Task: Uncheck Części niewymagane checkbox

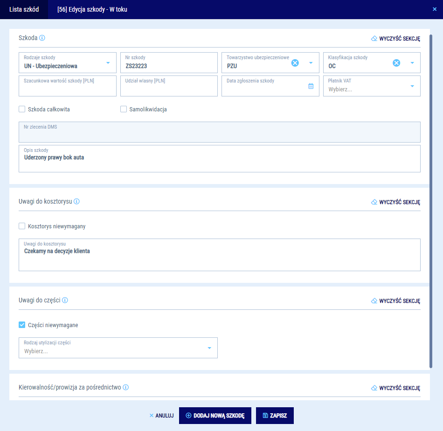Action: pos(22,325)
